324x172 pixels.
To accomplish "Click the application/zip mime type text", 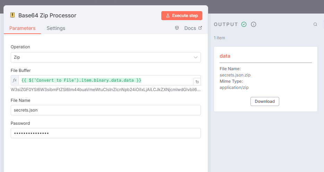I will coord(234,88).
